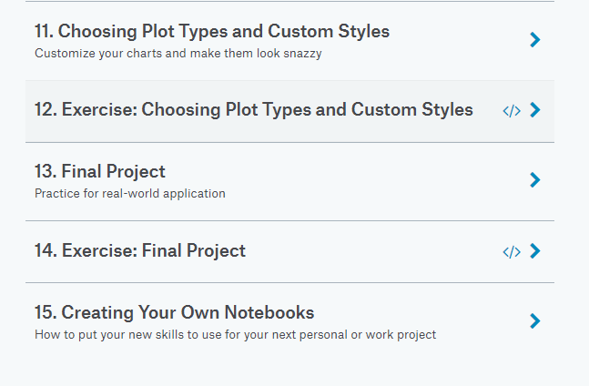Click the code icon for exercise 14
Viewport: 589px width, 386px height.
coord(512,251)
